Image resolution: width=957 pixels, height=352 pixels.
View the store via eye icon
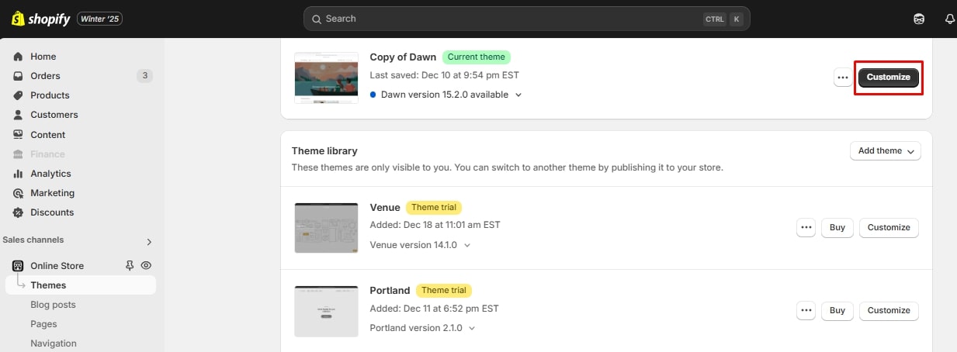pyautogui.click(x=145, y=265)
